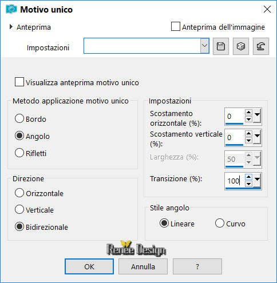
Task: Open the Impostazioni presets dropdown
Action: [x=204, y=46]
